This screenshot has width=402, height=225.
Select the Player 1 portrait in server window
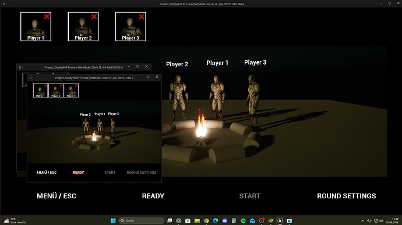coord(36,27)
